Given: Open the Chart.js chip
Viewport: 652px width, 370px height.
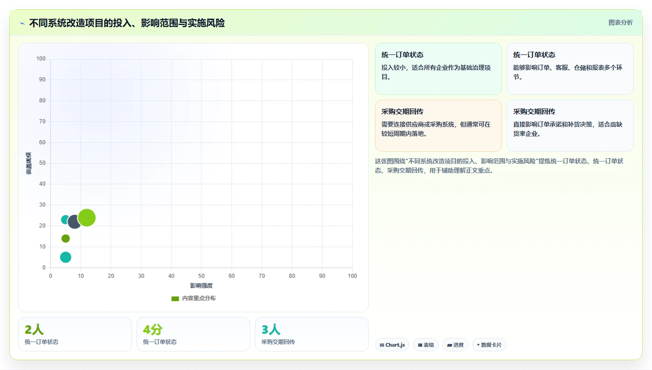Looking at the screenshot, I should pos(392,345).
